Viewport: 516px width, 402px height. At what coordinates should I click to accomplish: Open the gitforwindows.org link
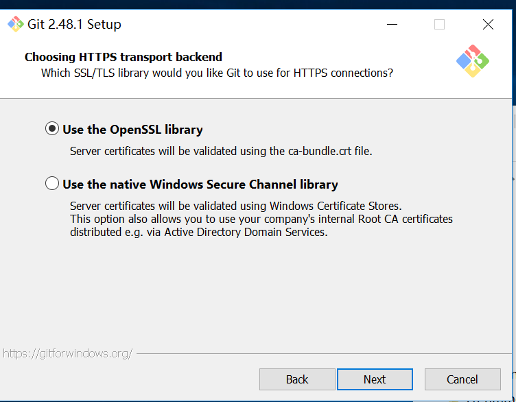coord(67,353)
